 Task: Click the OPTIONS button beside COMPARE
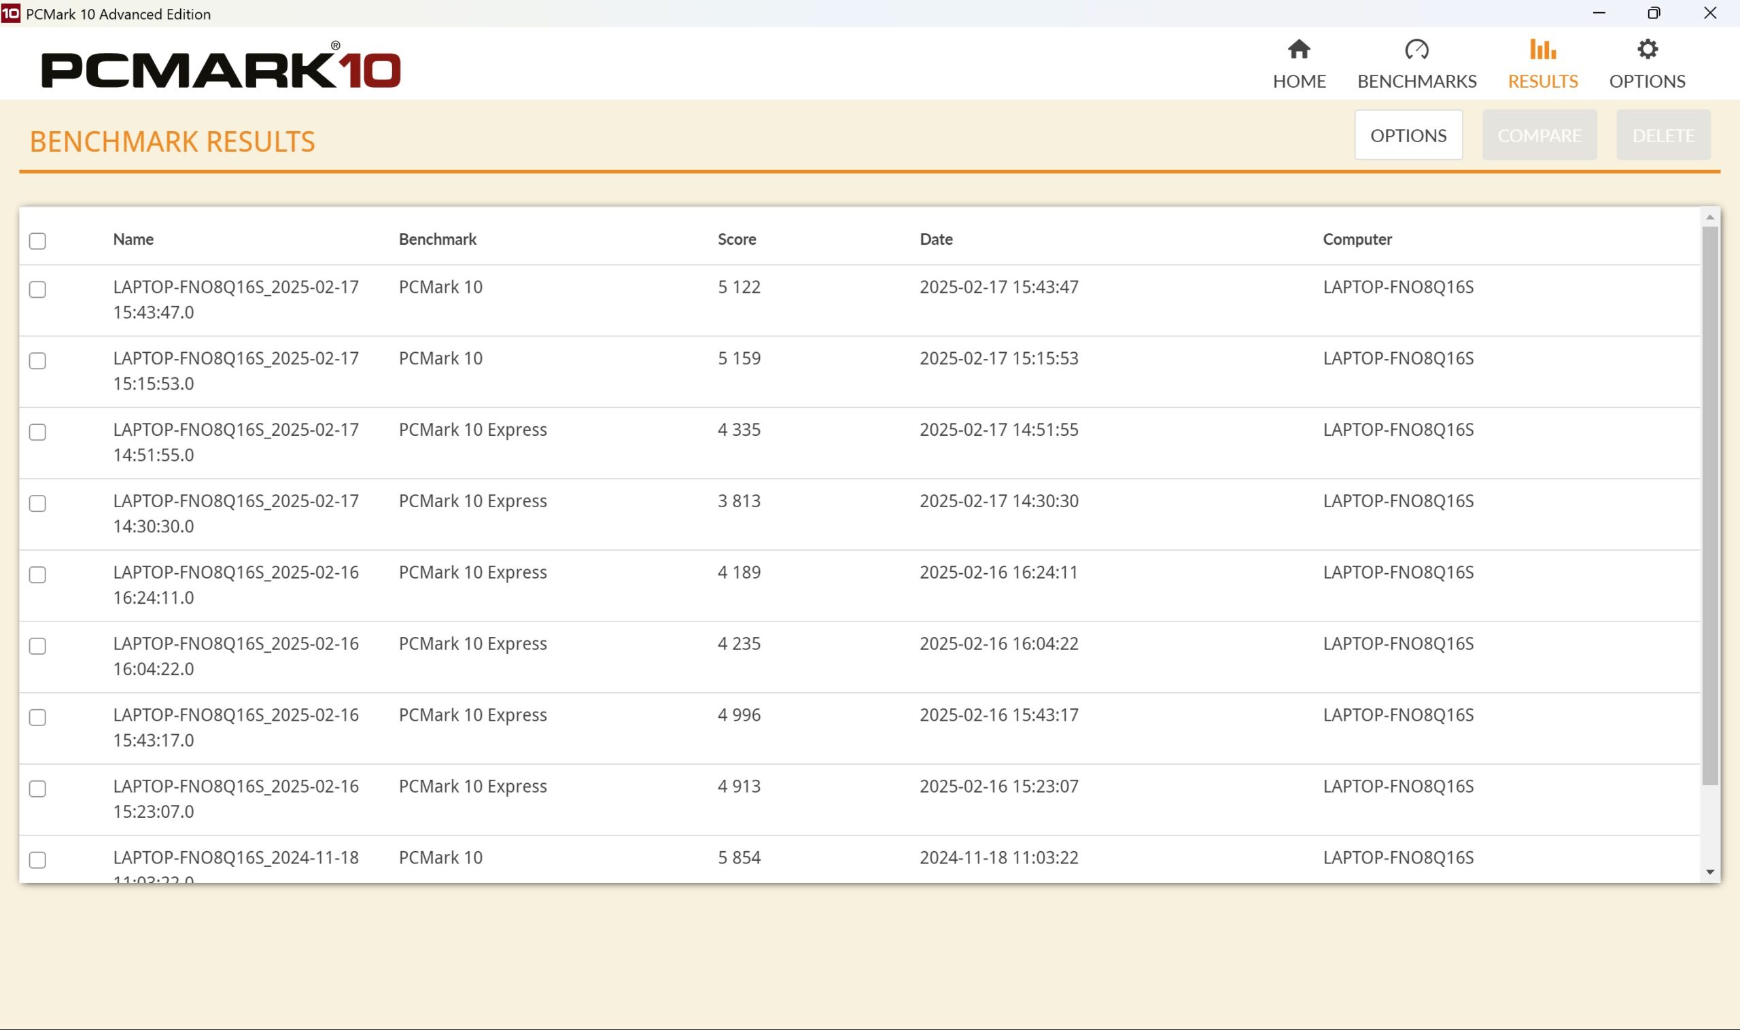(x=1408, y=135)
